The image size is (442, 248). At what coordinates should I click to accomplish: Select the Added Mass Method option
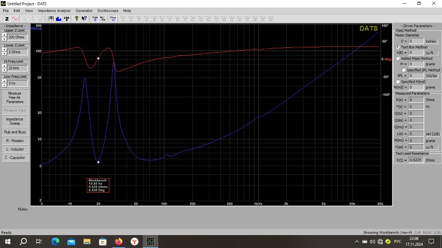(398, 59)
